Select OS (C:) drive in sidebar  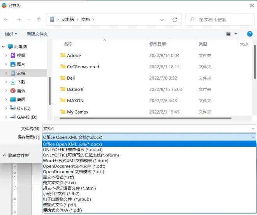[x=24, y=108]
